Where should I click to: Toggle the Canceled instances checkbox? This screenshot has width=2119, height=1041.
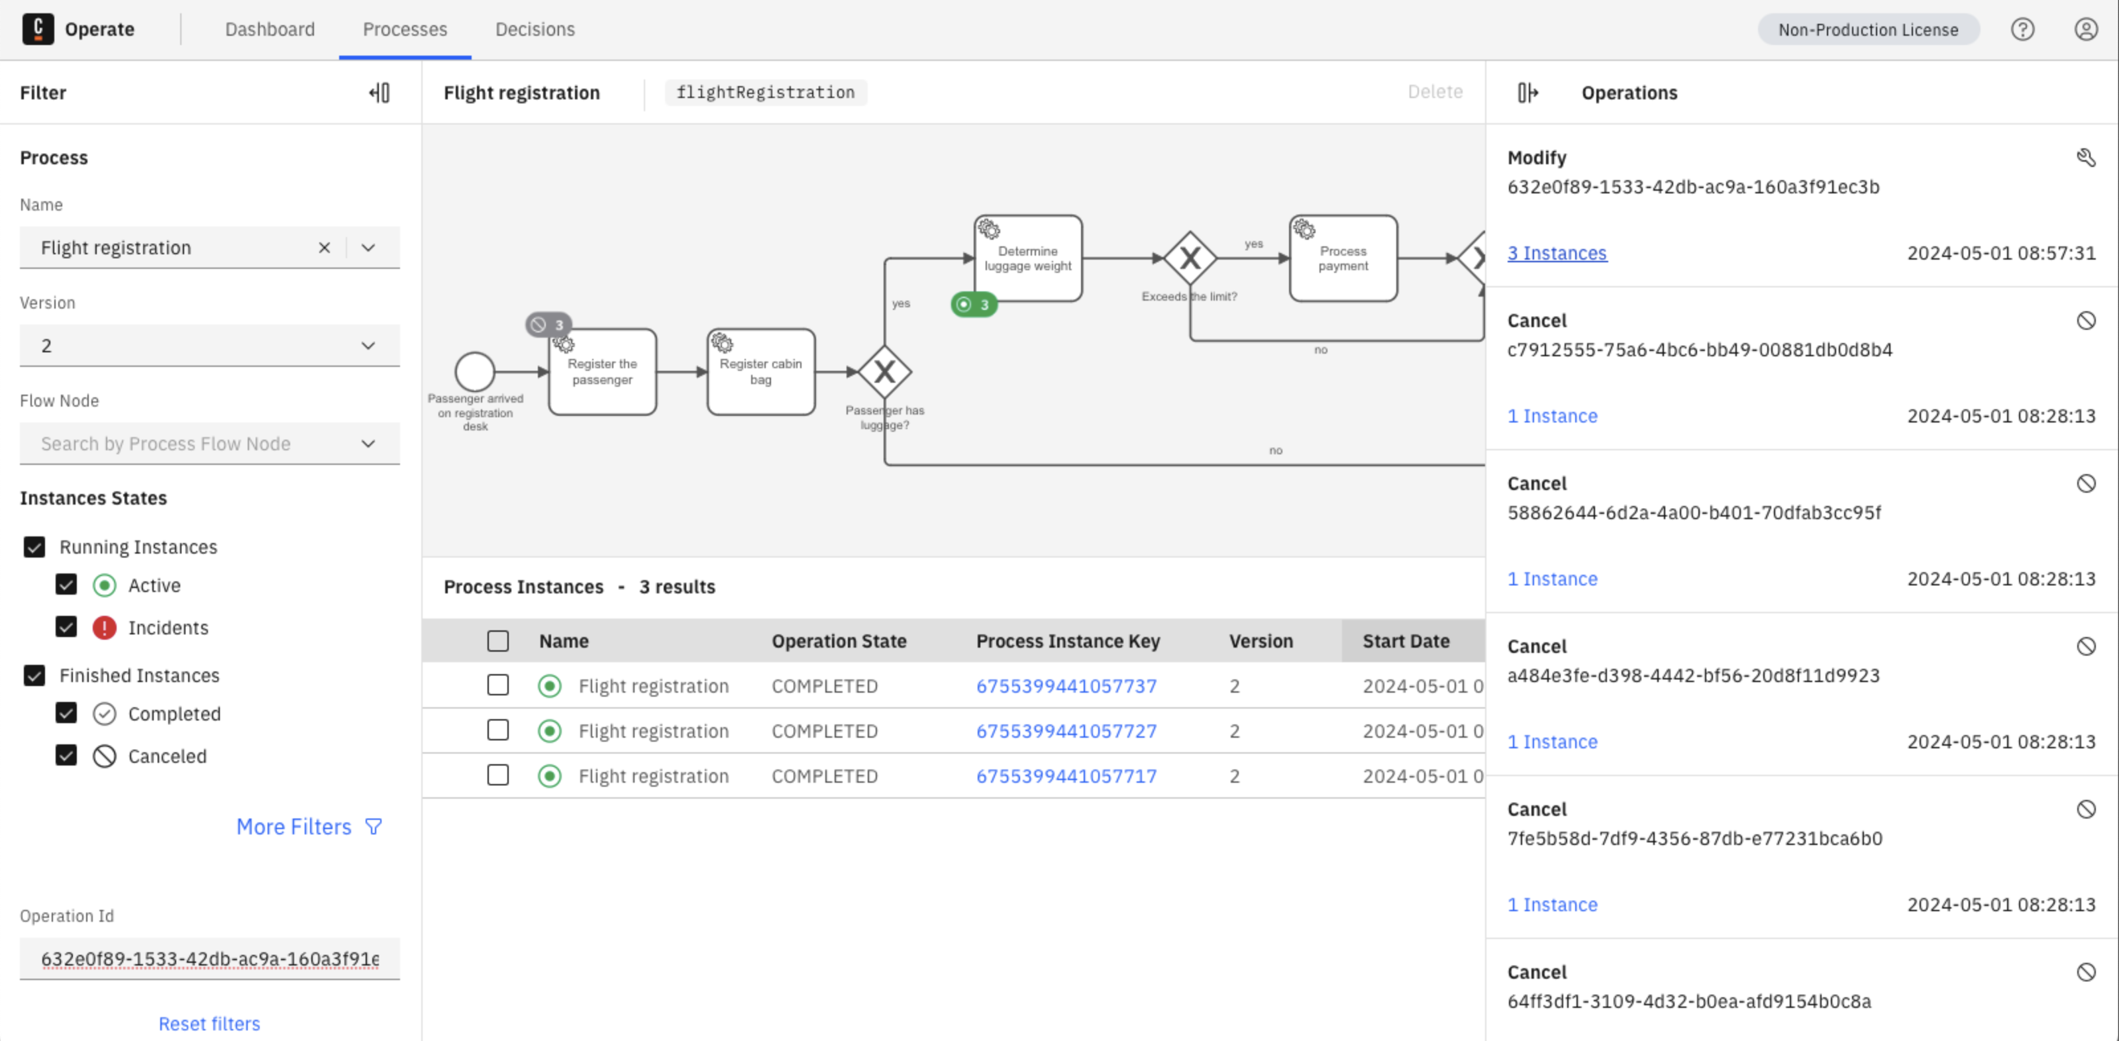pos(67,756)
